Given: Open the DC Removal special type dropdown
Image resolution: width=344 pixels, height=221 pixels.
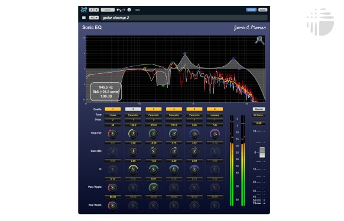Looking at the screenshot, I should pyautogui.click(x=259, y=115).
